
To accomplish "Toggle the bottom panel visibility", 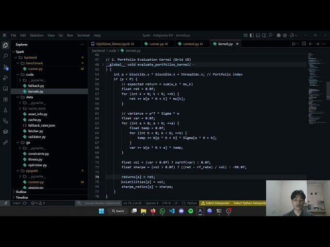I will 258,36.
